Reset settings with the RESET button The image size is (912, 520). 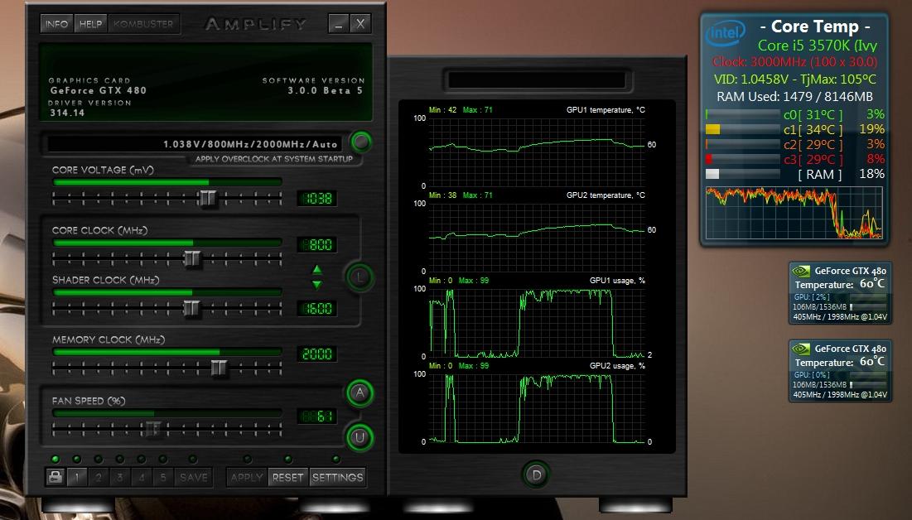pyautogui.click(x=288, y=478)
